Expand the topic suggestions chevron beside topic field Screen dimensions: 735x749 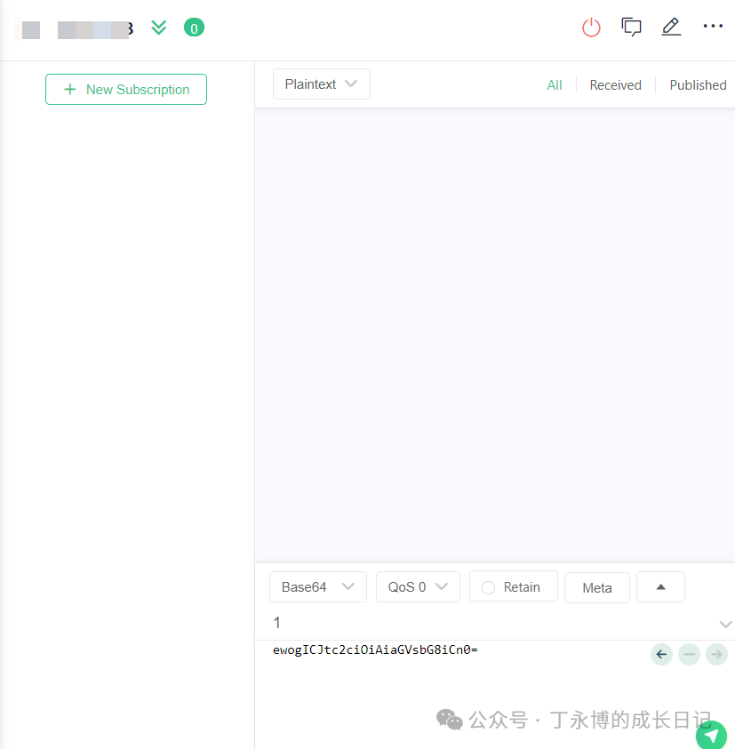pyautogui.click(x=725, y=623)
